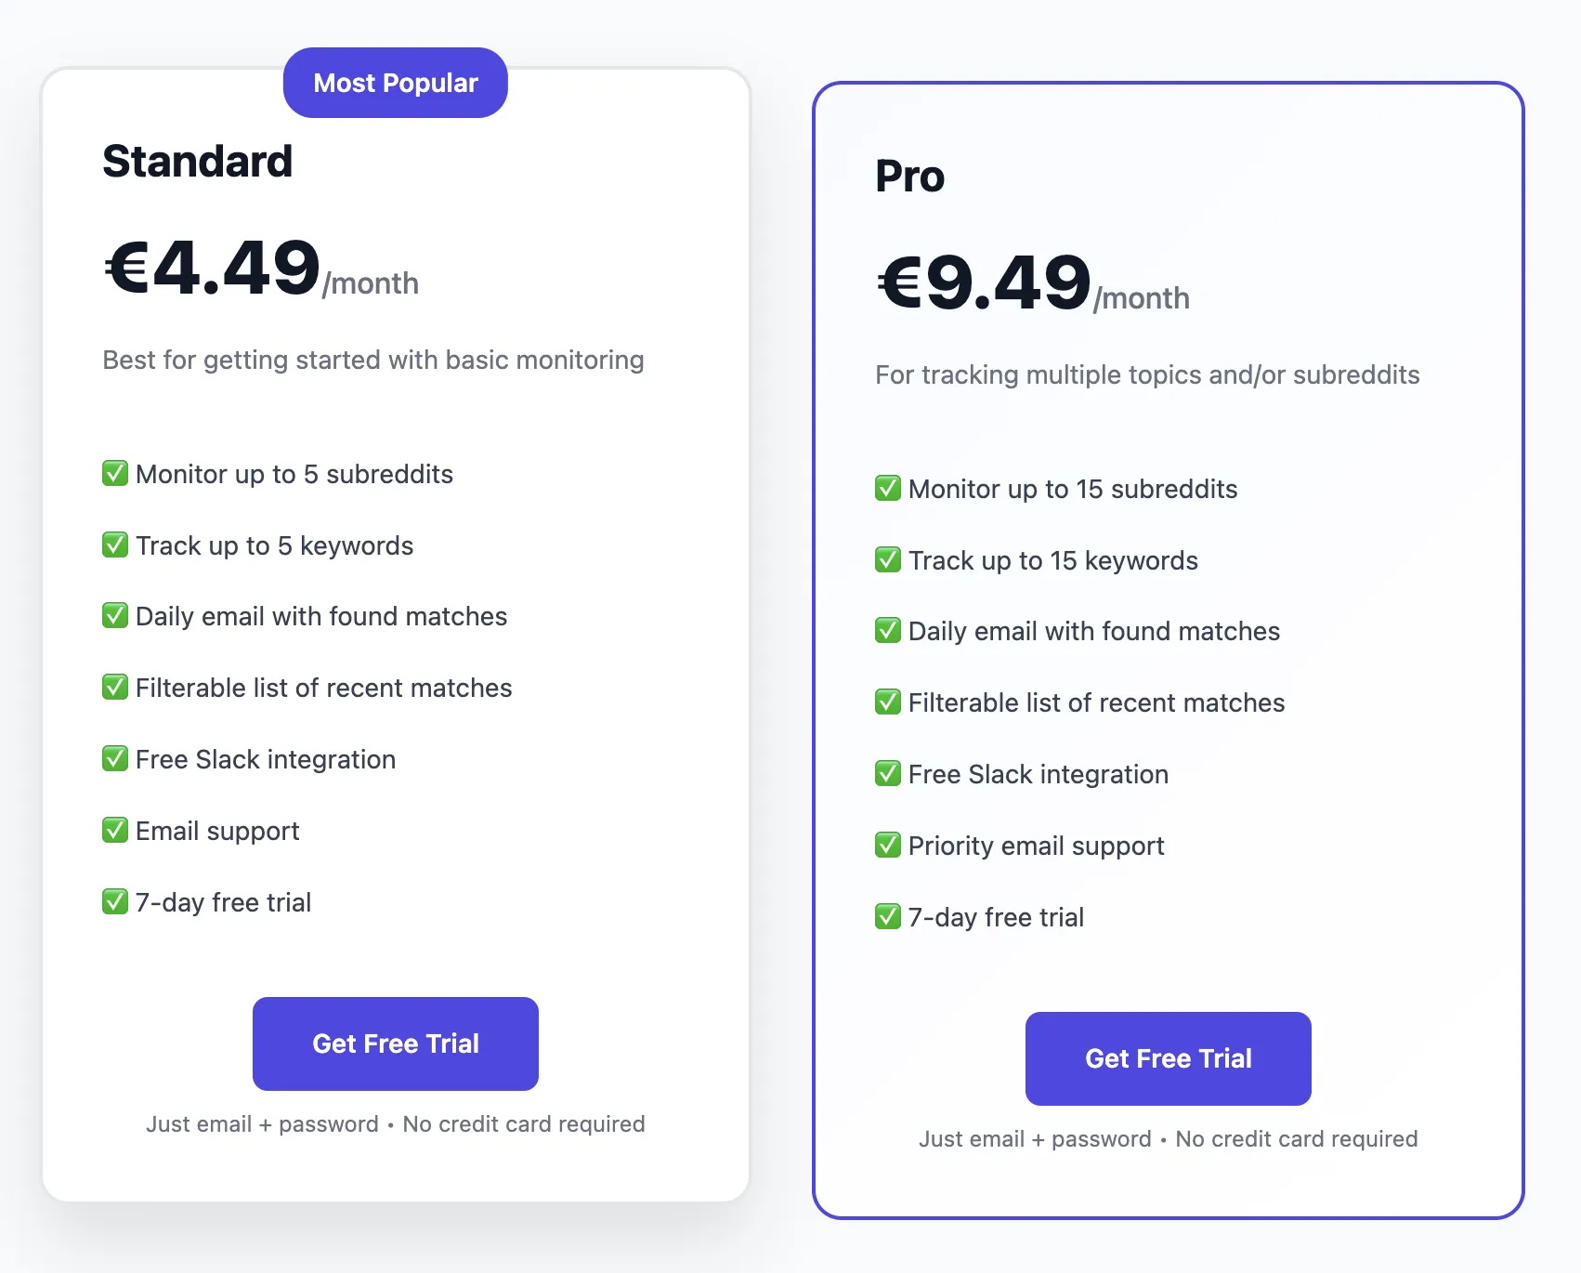Click the checkmark beside 'Free Slack integration' on Standard
This screenshot has width=1581, height=1273.
click(114, 758)
